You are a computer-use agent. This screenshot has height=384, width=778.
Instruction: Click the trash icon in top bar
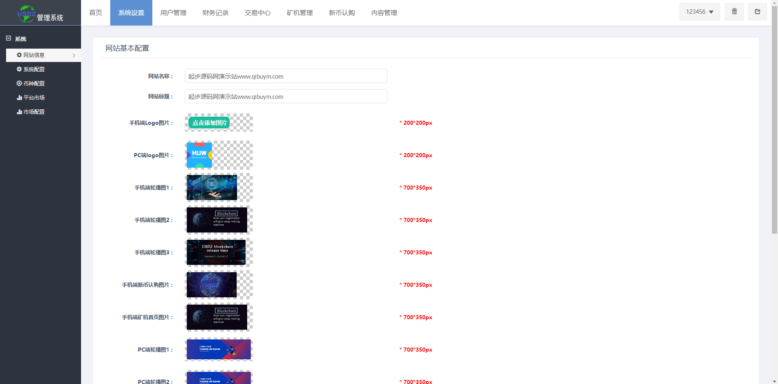pos(734,12)
